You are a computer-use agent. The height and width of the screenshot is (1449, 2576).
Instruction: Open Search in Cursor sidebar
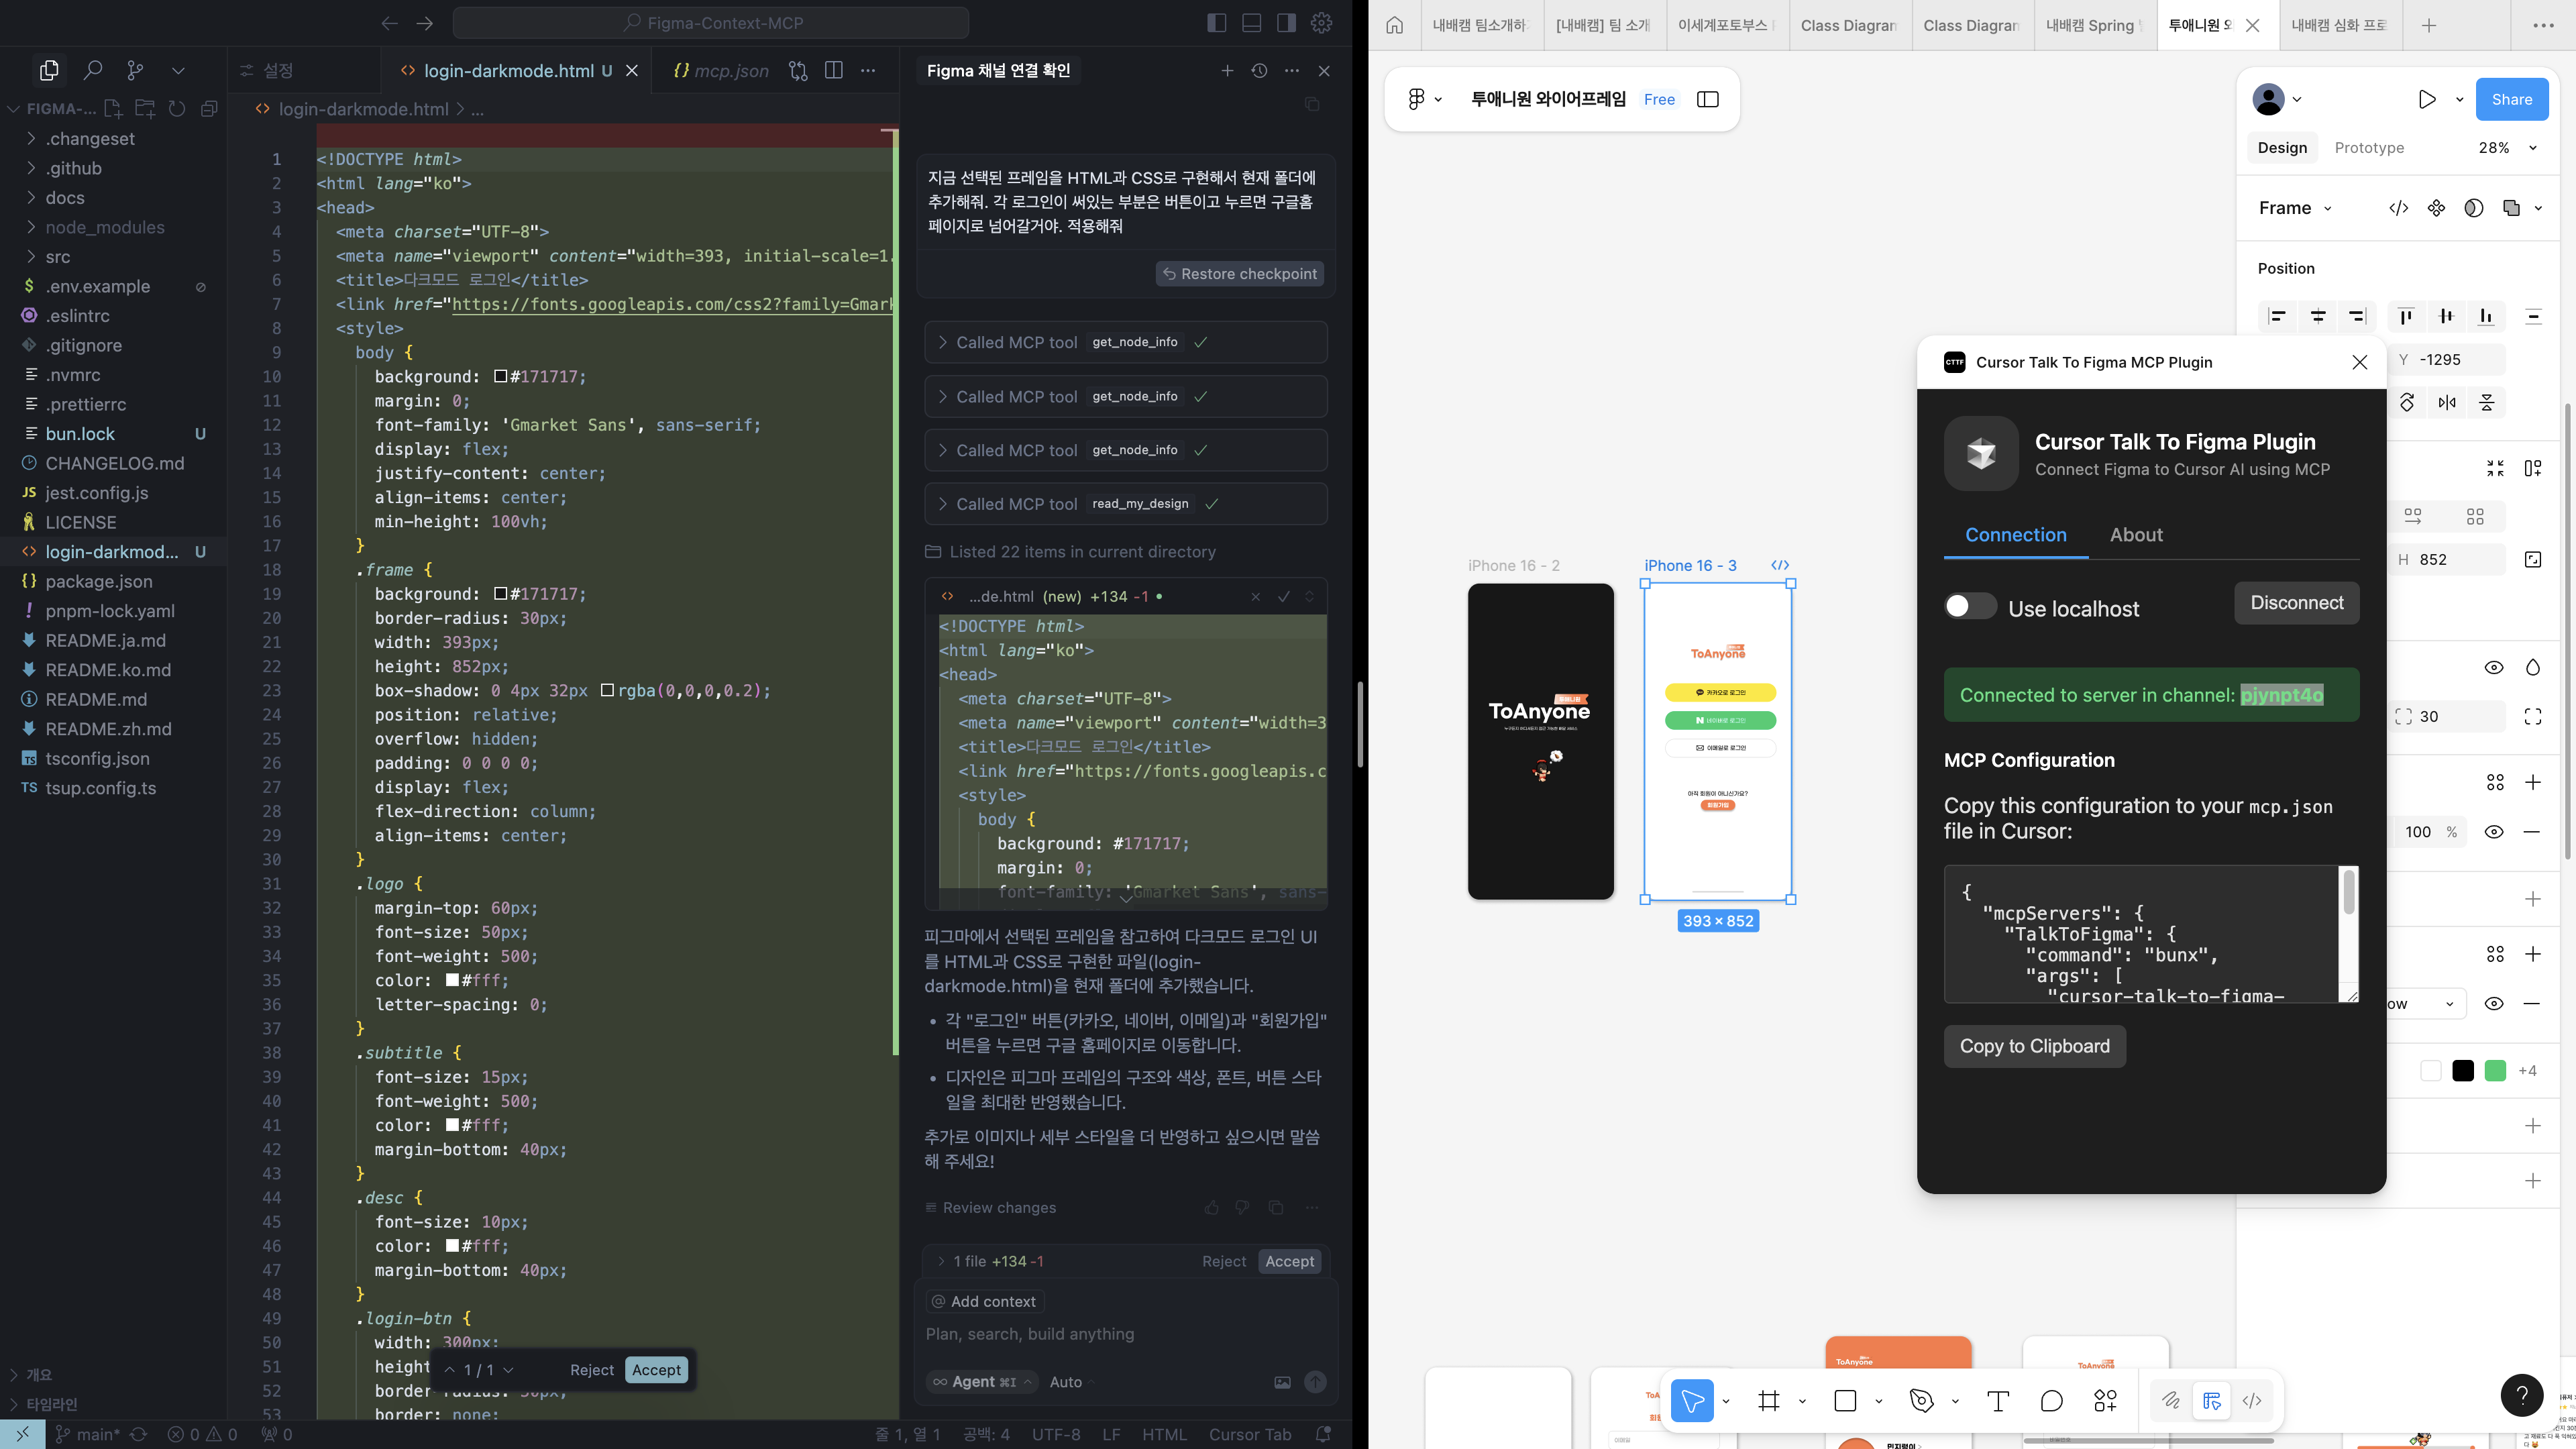pos(92,70)
